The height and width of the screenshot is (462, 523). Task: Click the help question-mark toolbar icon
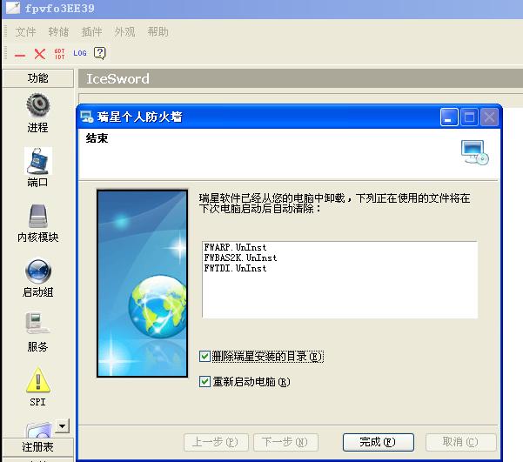[100, 53]
